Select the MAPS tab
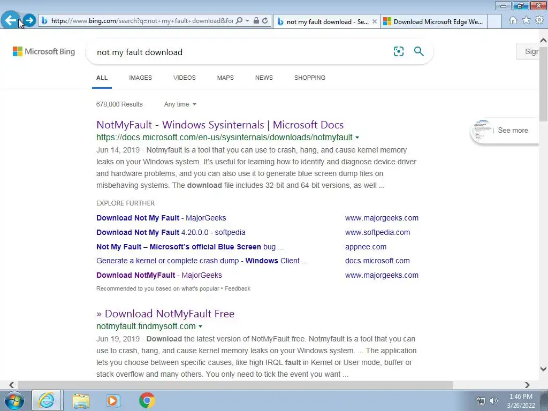Screen dimensions: 548x411 click(x=225, y=78)
